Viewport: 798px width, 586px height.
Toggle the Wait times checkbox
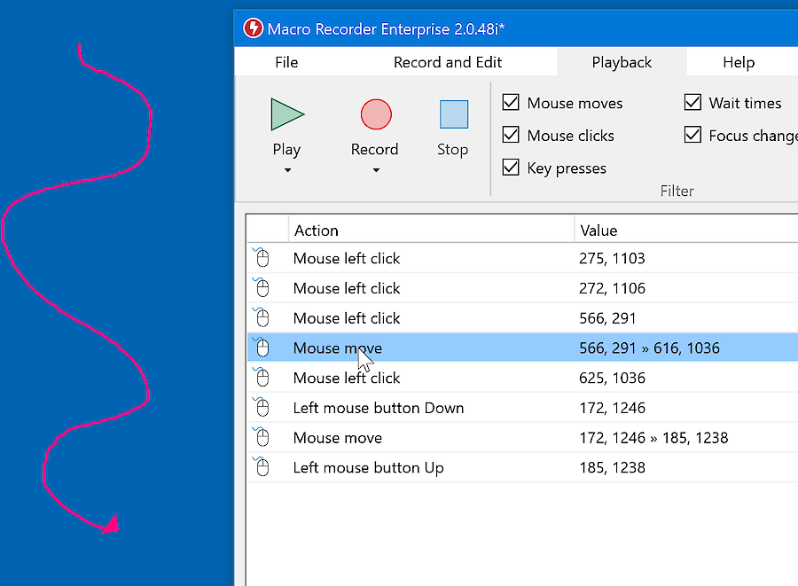coord(692,103)
